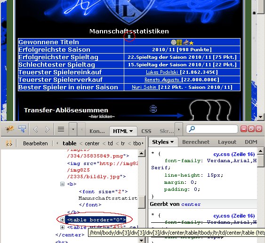This screenshot has width=265, height=243.
Task: Switch to the CSS tab
Action: (x=146, y=131)
